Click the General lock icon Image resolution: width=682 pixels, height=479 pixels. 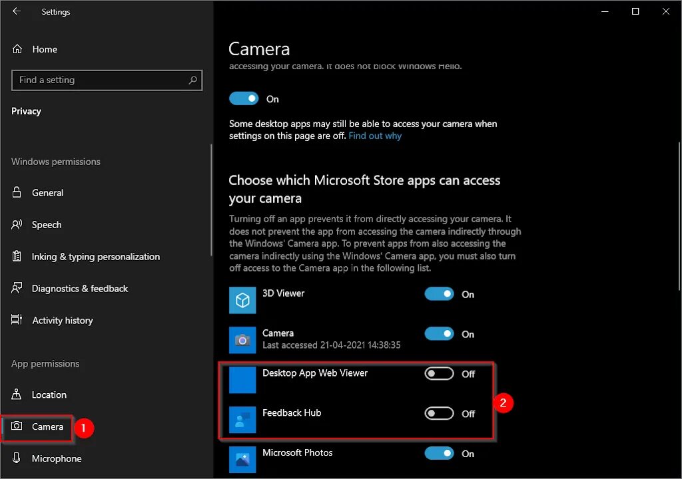point(17,192)
